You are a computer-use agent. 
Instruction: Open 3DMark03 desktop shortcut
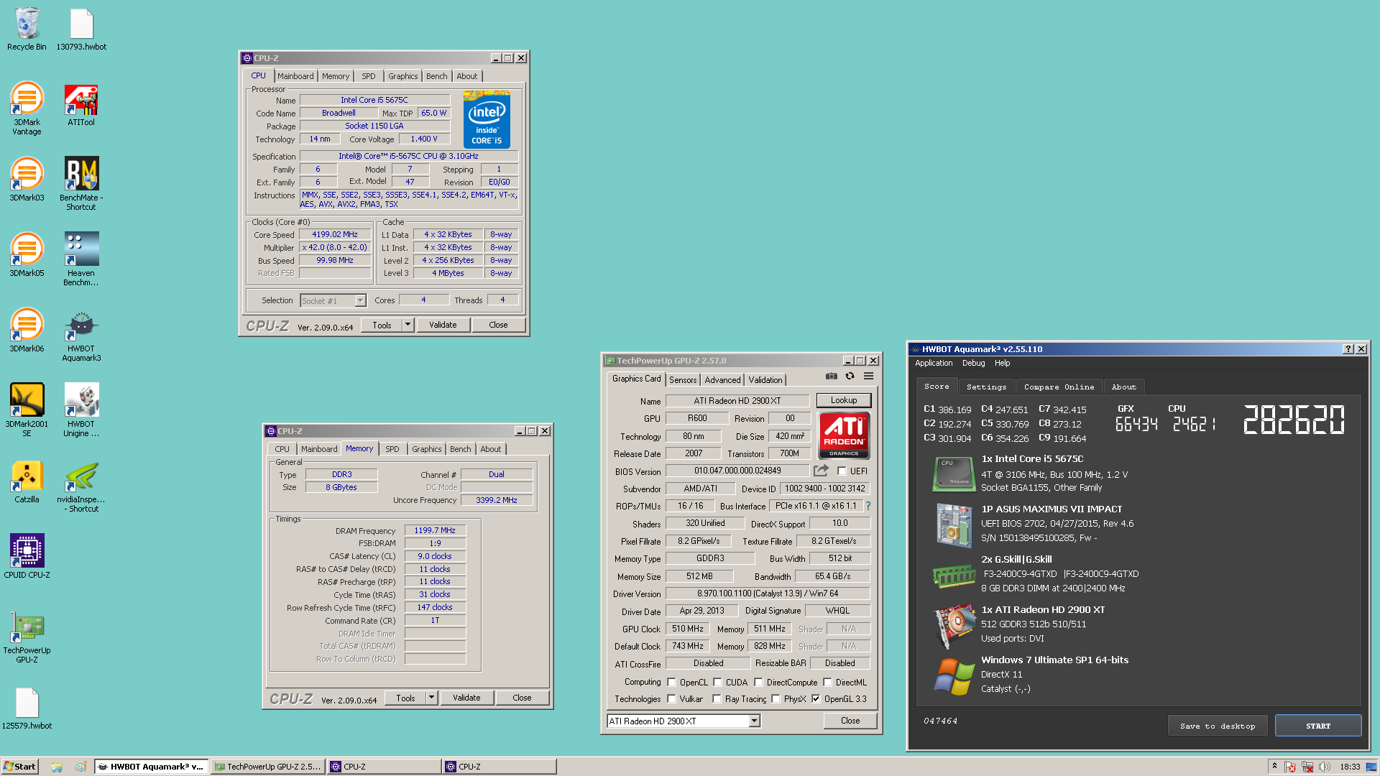27,180
